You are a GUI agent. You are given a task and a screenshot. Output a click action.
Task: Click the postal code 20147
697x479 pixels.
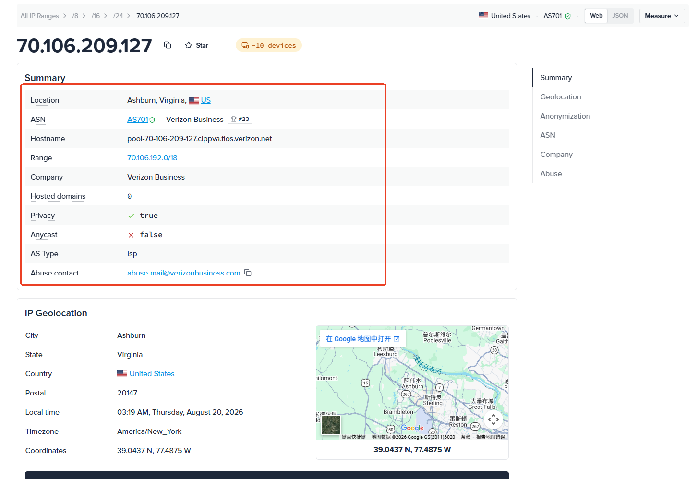pos(127,393)
